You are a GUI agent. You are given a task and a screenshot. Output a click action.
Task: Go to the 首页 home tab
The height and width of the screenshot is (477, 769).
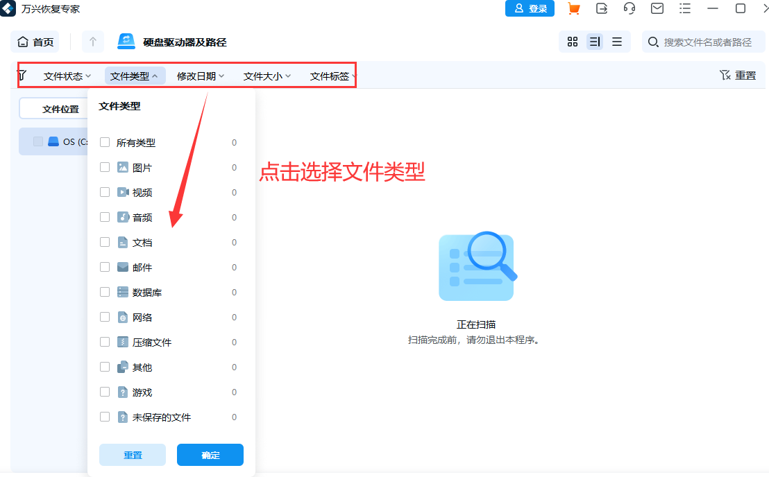[x=34, y=42]
